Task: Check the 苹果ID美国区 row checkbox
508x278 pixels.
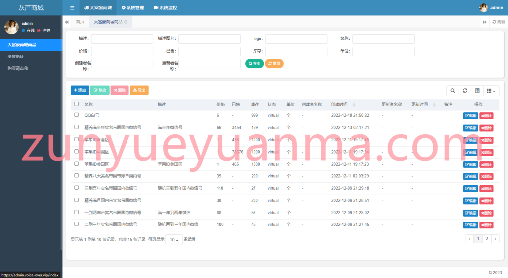Action: (x=77, y=164)
